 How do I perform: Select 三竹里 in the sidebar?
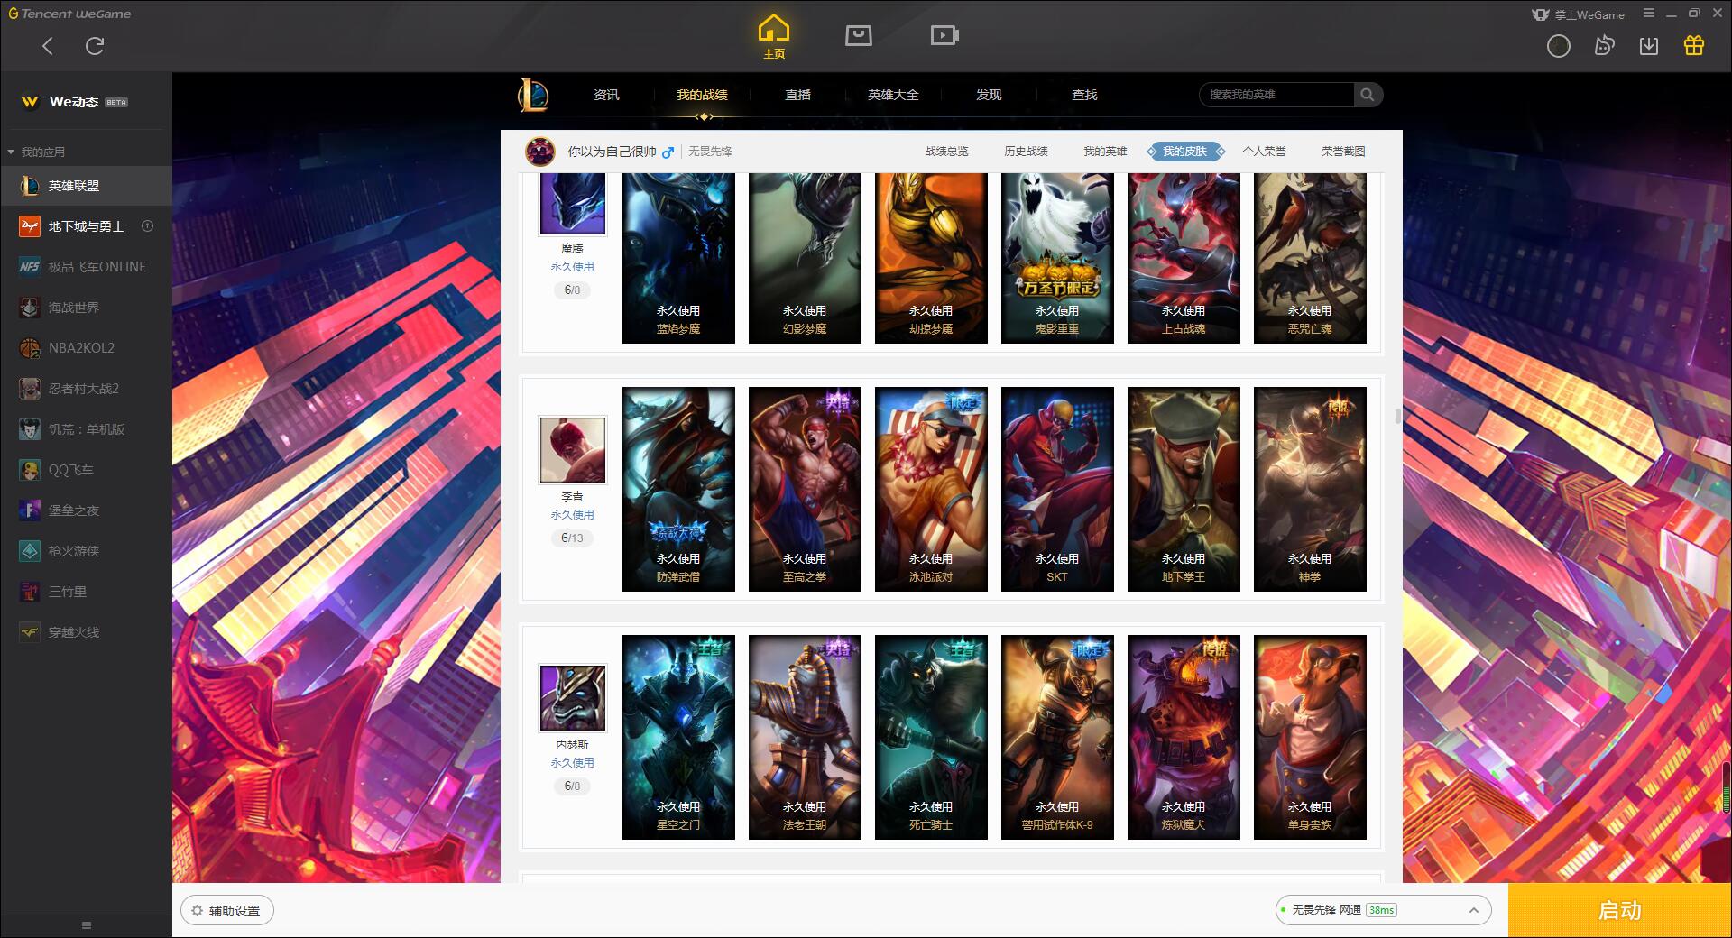[86, 592]
